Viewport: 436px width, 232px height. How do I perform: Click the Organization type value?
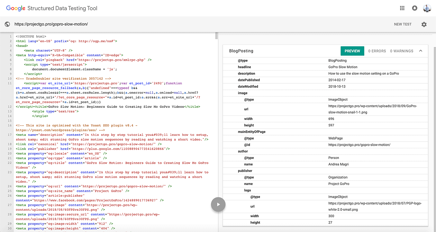point(338,177)
